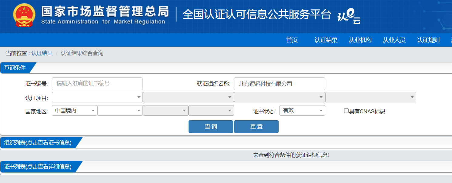The image size is (452, 183).
Task: Click the 全国认证认可信息公共服务平台 heading
Action: 257,15
